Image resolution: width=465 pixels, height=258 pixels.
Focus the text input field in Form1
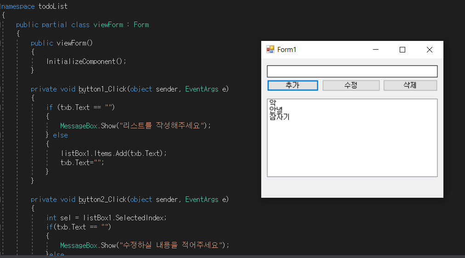(x=352, y=71)
